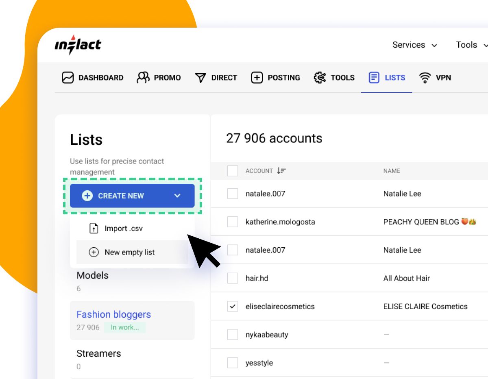Viewport: 488px width, 379px height.
Task: Click the hair.hd account name
Action: tap(257, 278)
